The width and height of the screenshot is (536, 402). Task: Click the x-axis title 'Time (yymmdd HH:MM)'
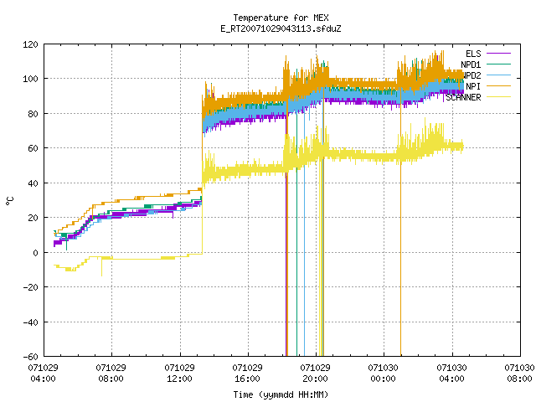281,394
